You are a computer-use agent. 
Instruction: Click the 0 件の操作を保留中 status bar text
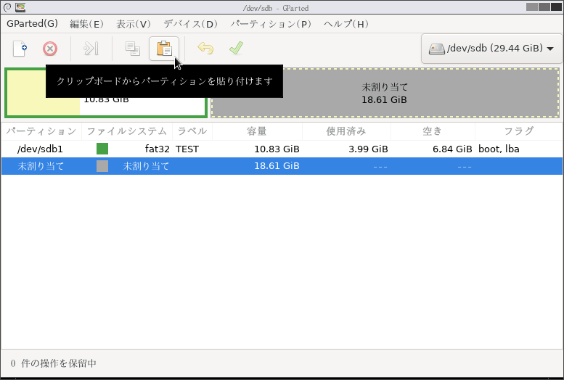(53, 363)
